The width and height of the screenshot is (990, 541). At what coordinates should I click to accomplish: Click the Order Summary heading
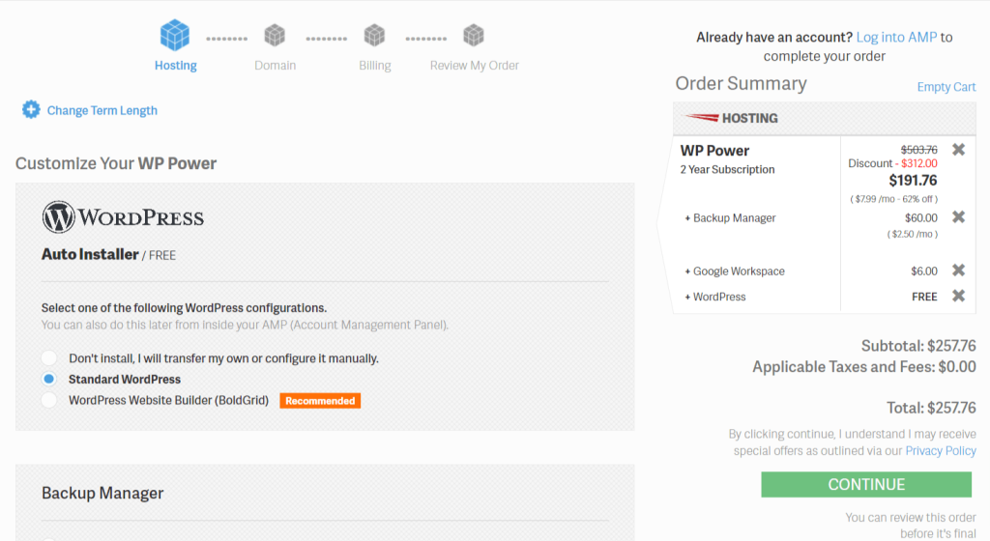742,84
